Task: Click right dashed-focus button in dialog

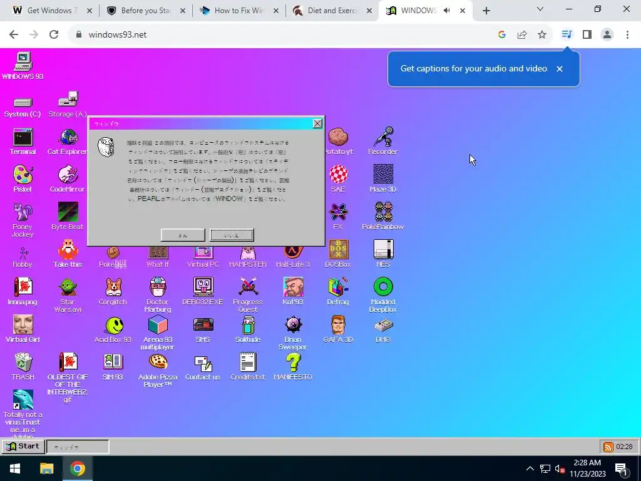Action: (232, 235)
